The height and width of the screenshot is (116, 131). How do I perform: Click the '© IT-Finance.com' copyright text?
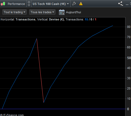12,115
